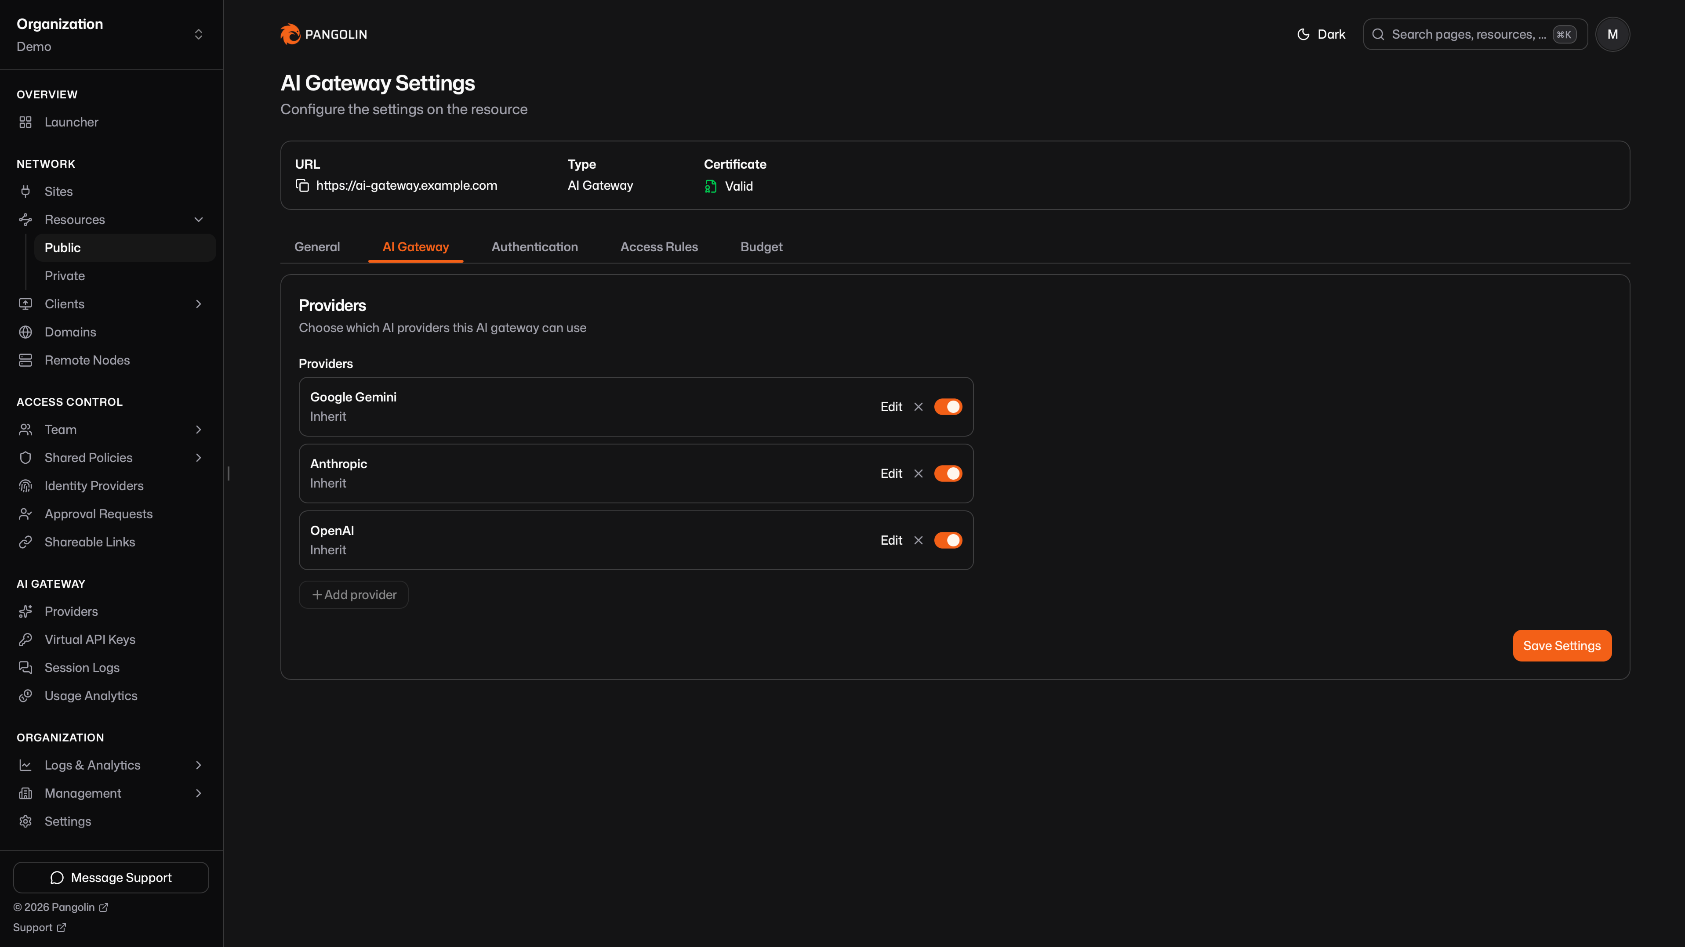
Task: Click the Resources icon in sidebar
Action: 25,220
